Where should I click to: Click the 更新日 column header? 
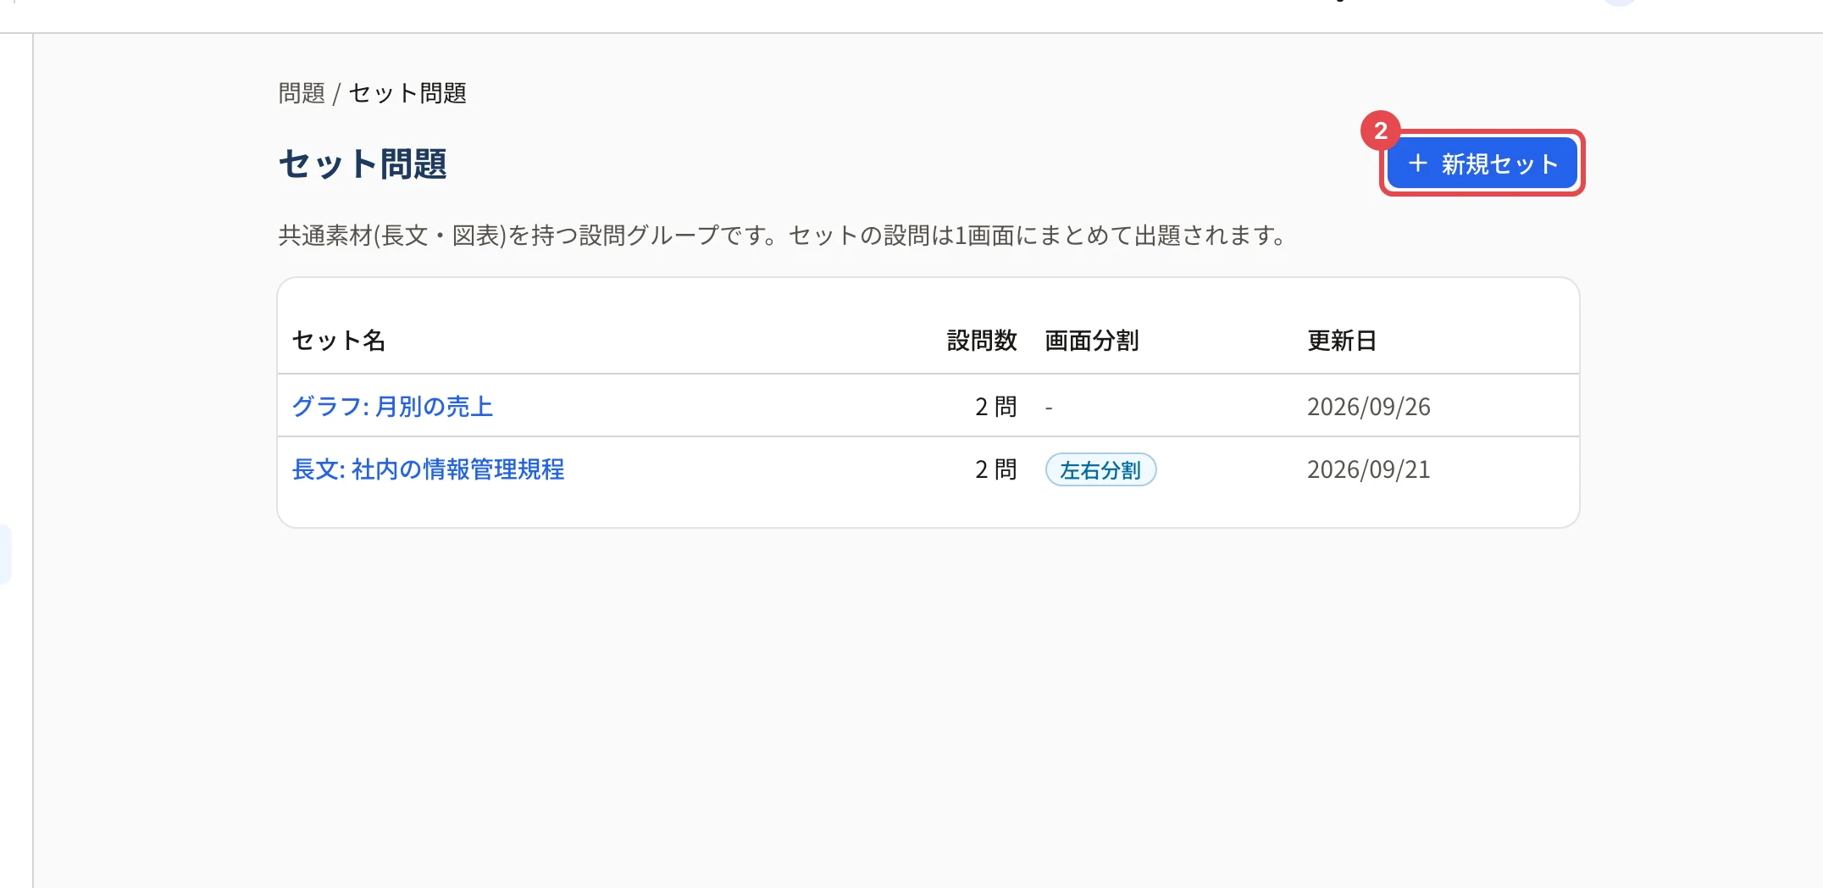(1342, 341)
